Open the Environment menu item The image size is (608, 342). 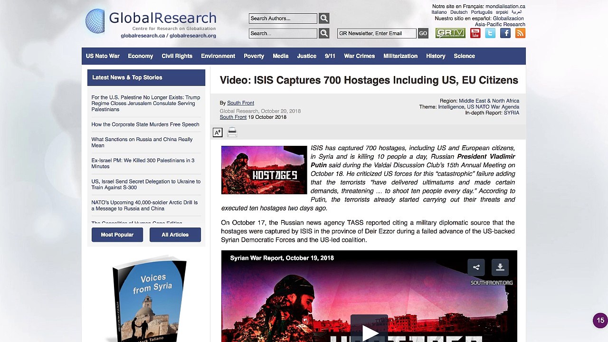(x=218, y=56)
